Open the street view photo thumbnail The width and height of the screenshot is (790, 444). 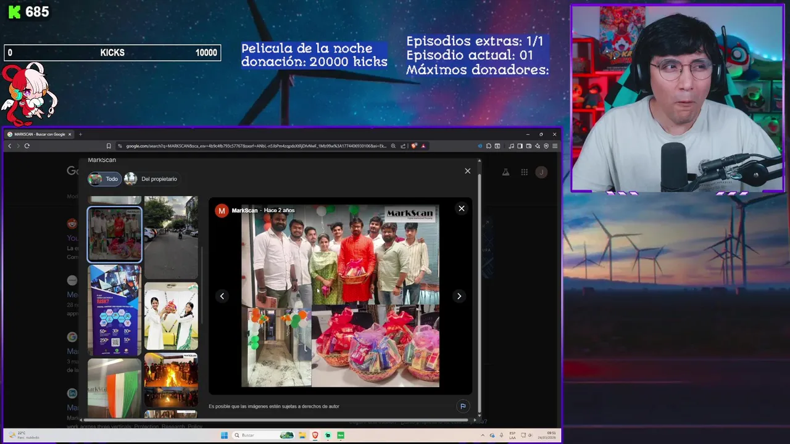pyautogui.click(x=171, y=237)
